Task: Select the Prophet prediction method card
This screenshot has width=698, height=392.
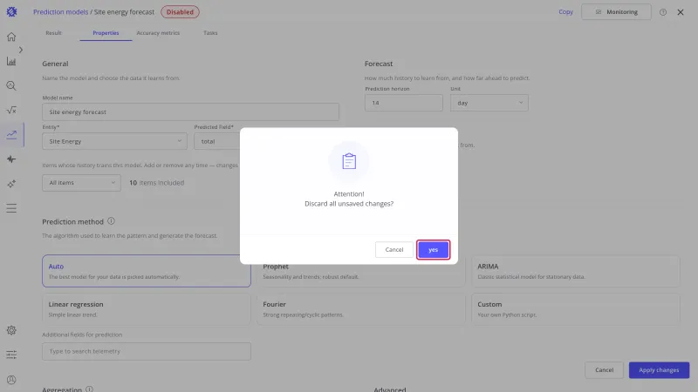Action: (x=361, y=271)
